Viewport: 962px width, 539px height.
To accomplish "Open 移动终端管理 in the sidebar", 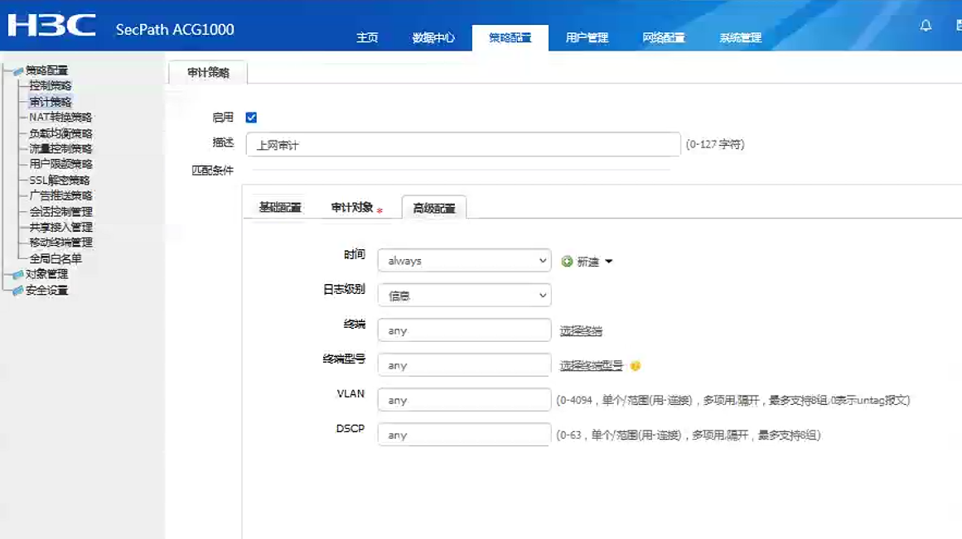I will (x=60, y=243).
